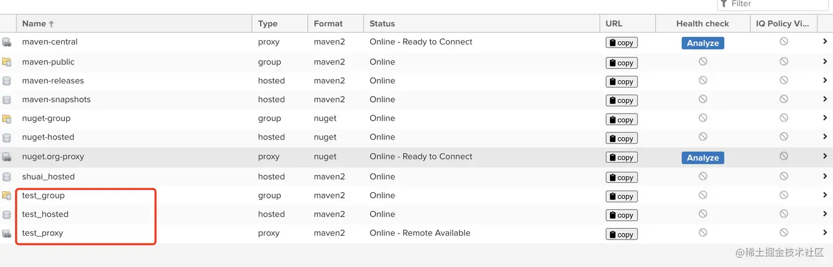Click the IQ policy icon for maven-central
Image resolution: width=833 pixels, height=267 pixels.
[x=783, y=42]
